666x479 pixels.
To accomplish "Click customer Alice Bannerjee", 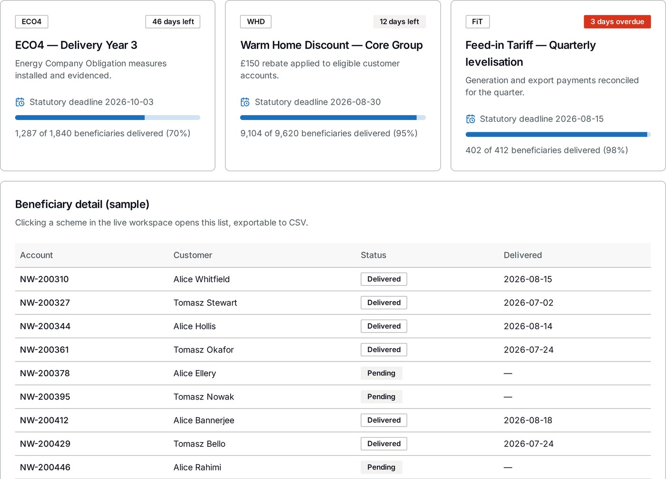I will coord(204,420).
